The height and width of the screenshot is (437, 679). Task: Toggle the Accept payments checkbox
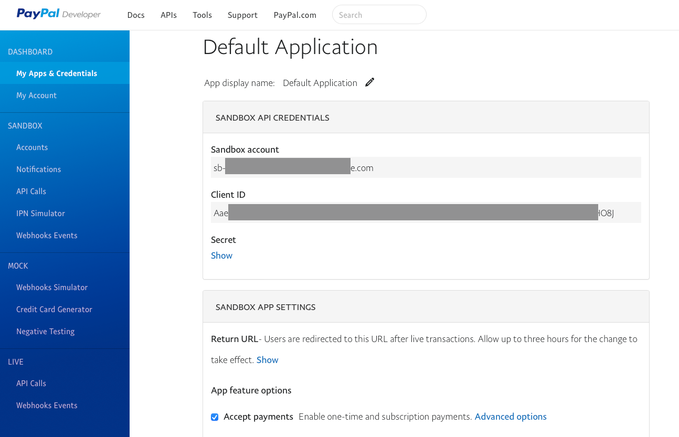tap(215, 417)
